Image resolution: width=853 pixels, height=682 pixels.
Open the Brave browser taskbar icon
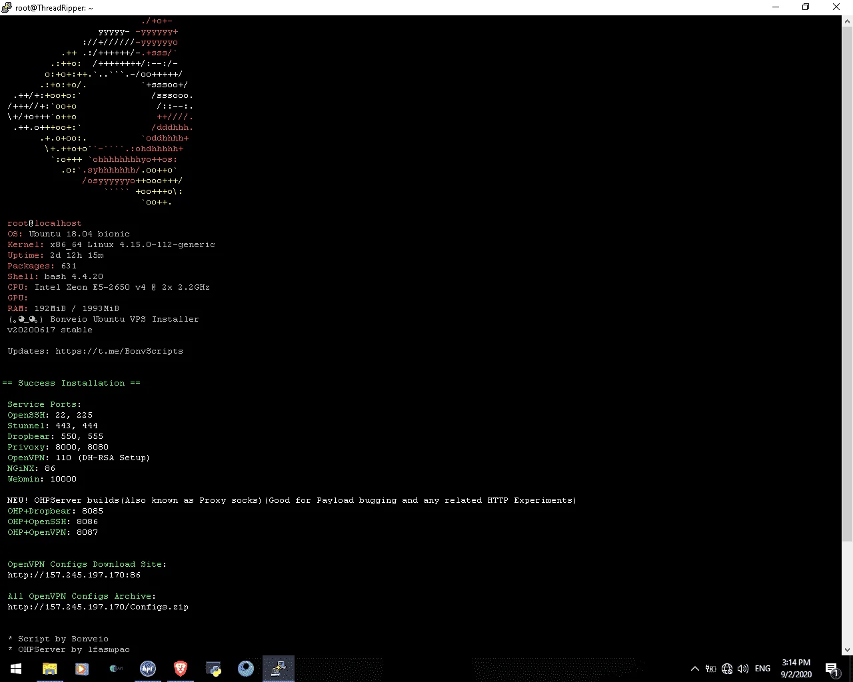[180, 668]
